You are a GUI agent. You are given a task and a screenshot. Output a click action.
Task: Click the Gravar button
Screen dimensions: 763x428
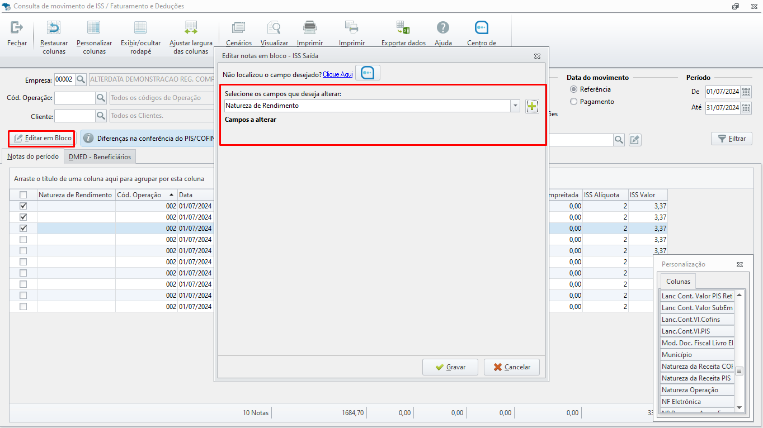(450, 367)
